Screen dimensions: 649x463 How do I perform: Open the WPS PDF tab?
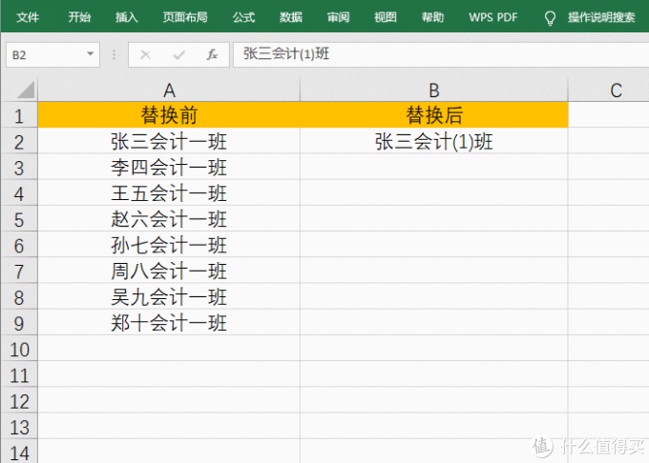coord(493,17)
